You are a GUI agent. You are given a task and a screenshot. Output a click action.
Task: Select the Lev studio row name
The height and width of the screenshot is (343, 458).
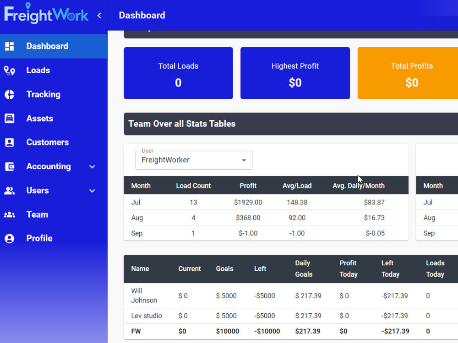(x=147, y=316)
